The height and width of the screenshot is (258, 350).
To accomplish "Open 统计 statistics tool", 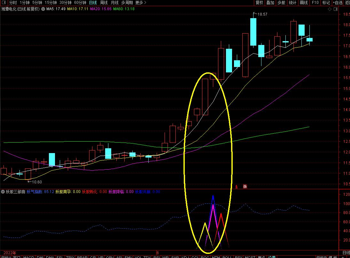I will [292, 3].
